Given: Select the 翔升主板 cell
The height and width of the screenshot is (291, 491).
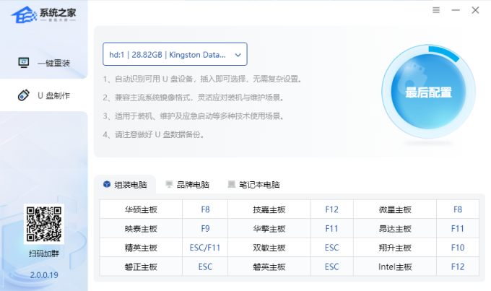Looking at the screenshot, I should click(395, 248).
